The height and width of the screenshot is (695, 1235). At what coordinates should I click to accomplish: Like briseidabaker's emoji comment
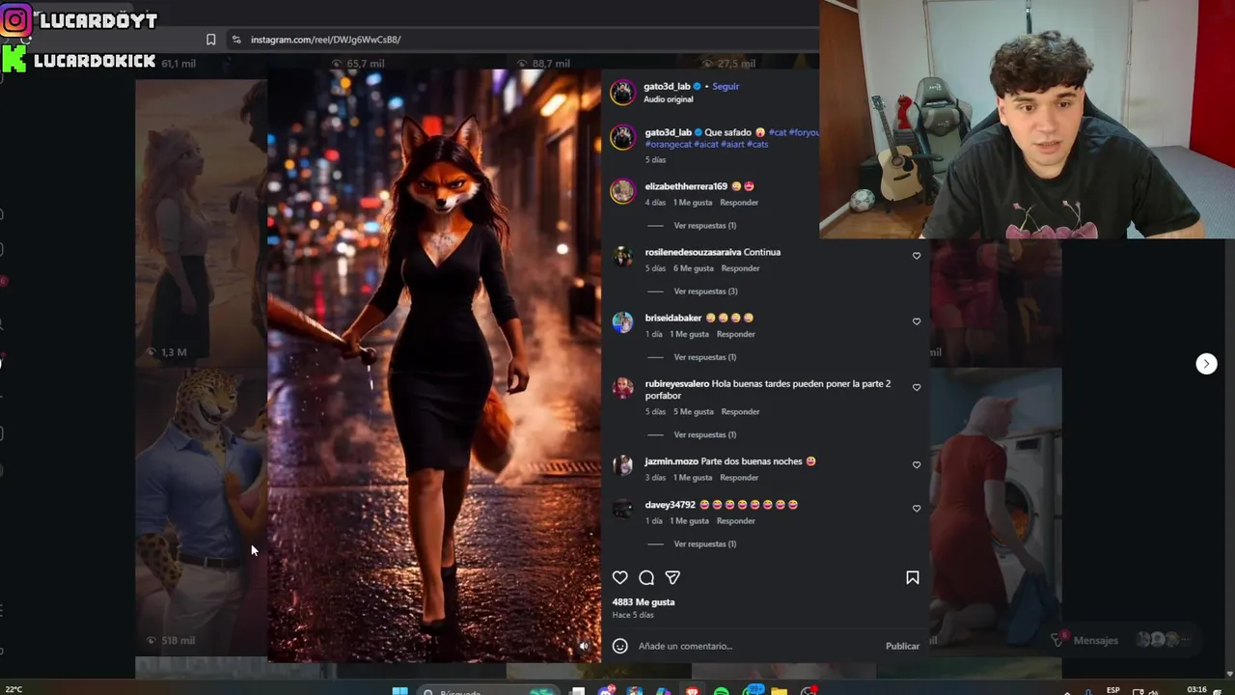917,321
